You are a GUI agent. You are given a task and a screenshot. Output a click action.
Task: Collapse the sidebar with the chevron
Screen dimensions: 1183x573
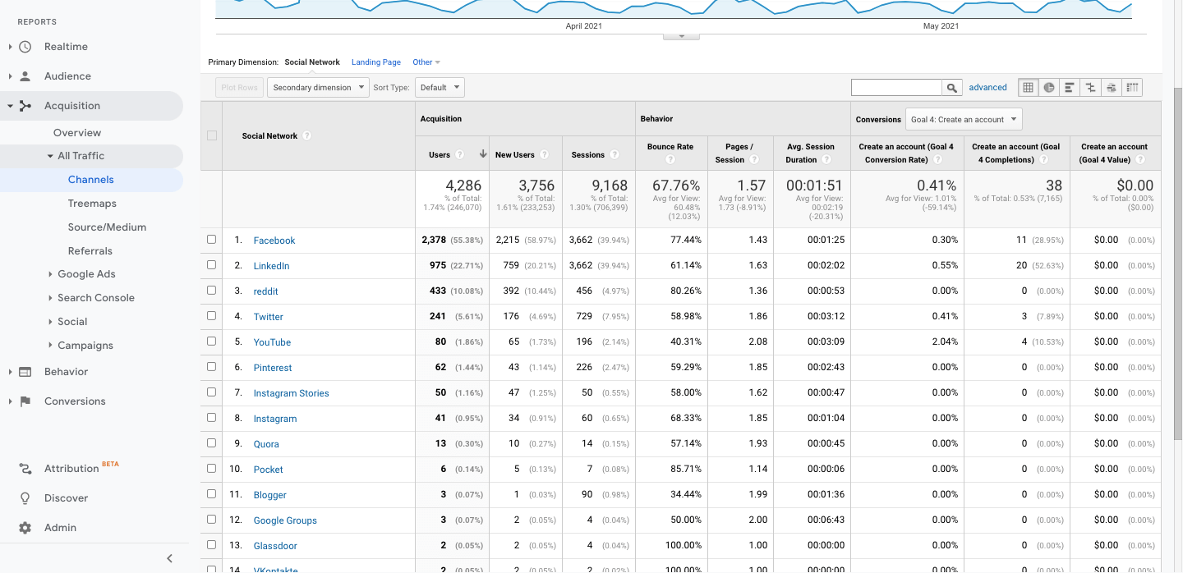tap(170, 558)
